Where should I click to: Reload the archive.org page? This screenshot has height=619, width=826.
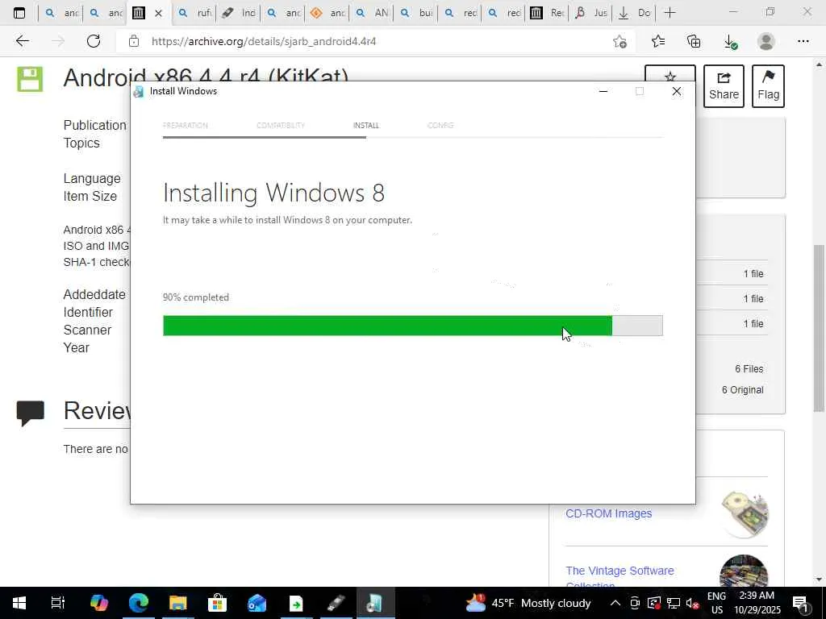tap(94, 41)
